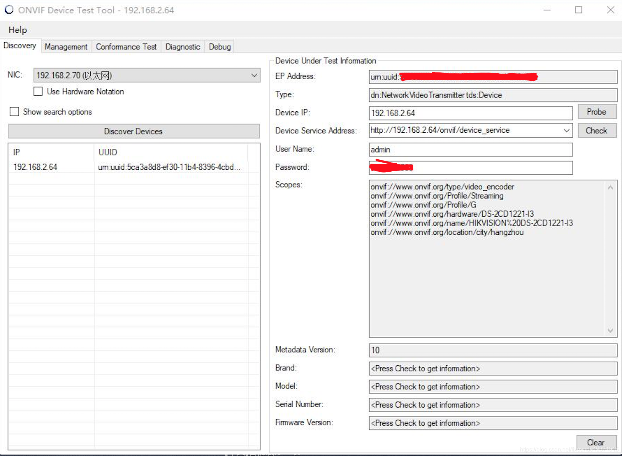The image size is (622, 456).
Task: Open the Diagnostic tab
Action: click(183, 47)
